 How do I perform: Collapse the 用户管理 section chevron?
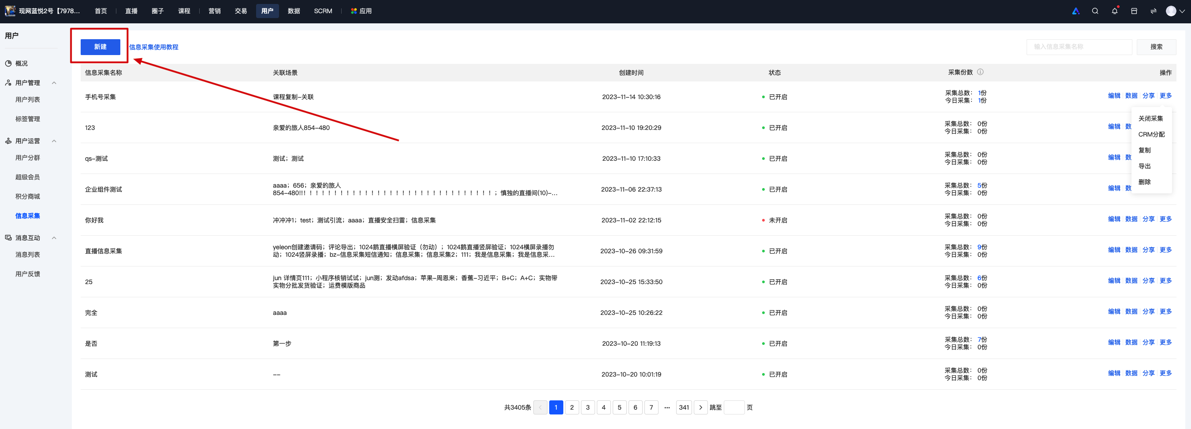(54, 83)
